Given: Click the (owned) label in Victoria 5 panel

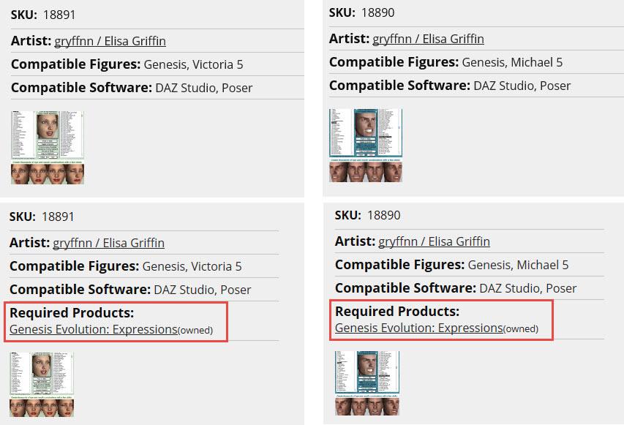Looking at the screenshot, I should (x=195, y=331).
